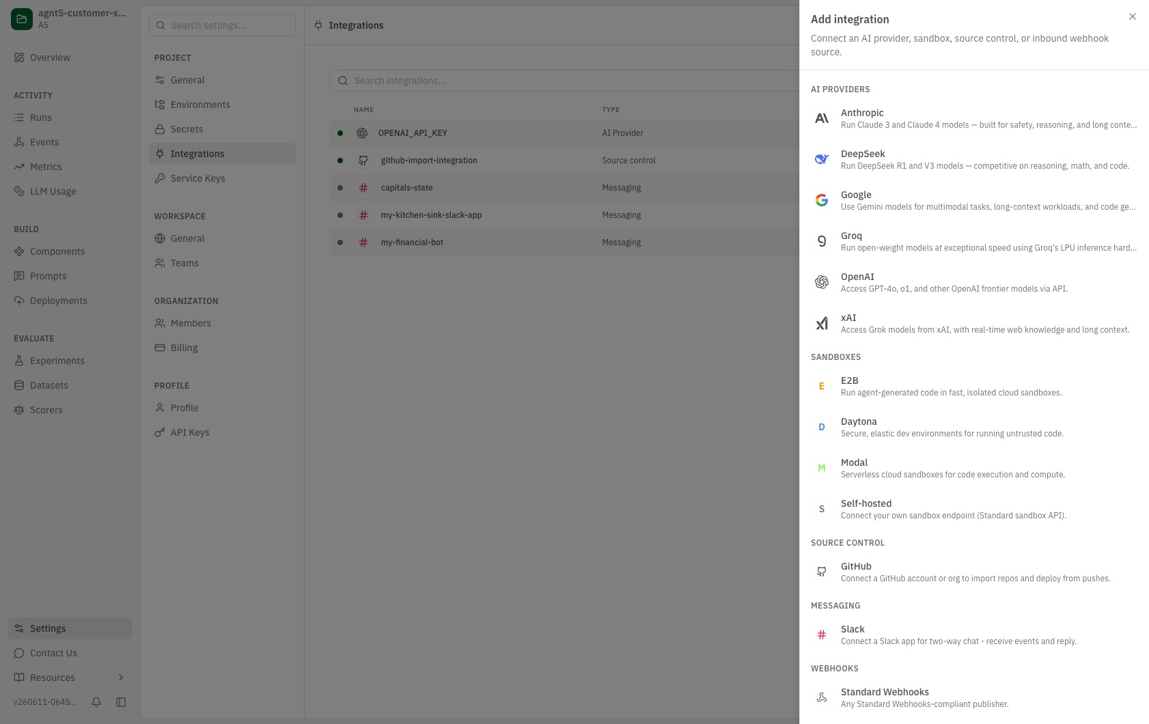Open Metrics page
1149x724 pixels.
click(x=70, y=167)
